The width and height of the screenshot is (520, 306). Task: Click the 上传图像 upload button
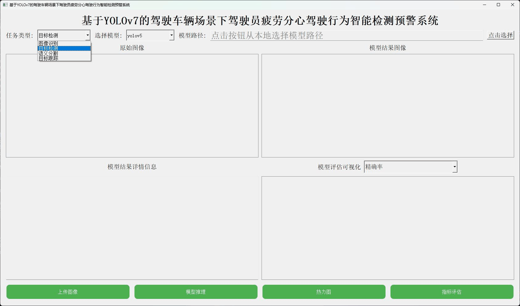[x=68, y=292]
